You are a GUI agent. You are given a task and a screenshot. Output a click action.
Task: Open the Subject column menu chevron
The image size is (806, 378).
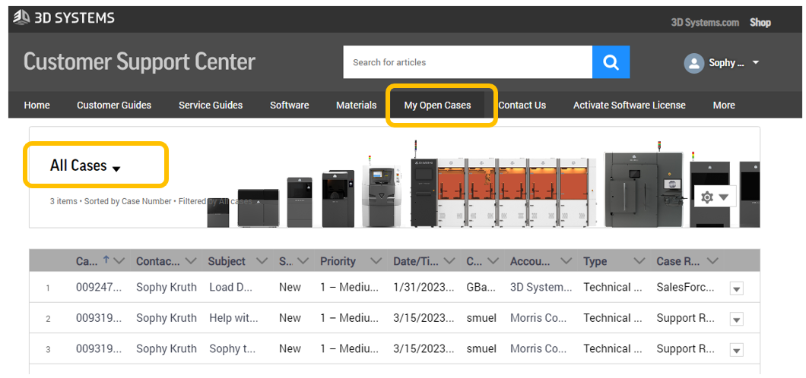[262, 261]
